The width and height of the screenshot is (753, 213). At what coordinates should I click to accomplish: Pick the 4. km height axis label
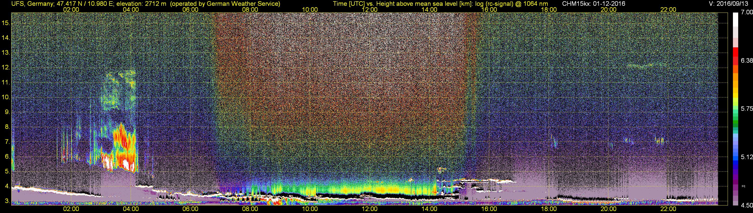coord(7,186)
